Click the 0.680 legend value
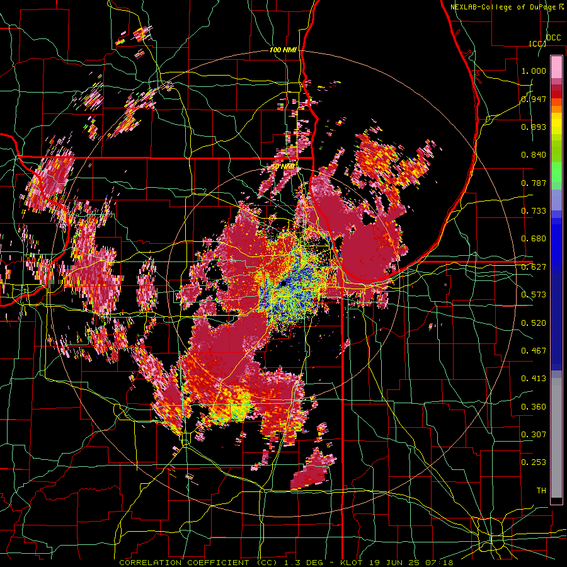Screen dimensions: 567x567 coord(534,239)
